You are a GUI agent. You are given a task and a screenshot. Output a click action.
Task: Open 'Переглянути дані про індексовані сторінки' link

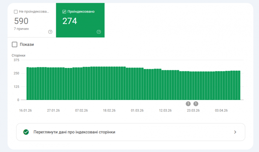131,132
